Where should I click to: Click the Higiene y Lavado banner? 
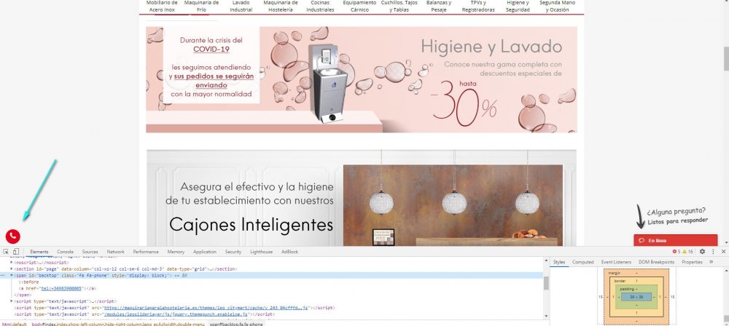362,79
